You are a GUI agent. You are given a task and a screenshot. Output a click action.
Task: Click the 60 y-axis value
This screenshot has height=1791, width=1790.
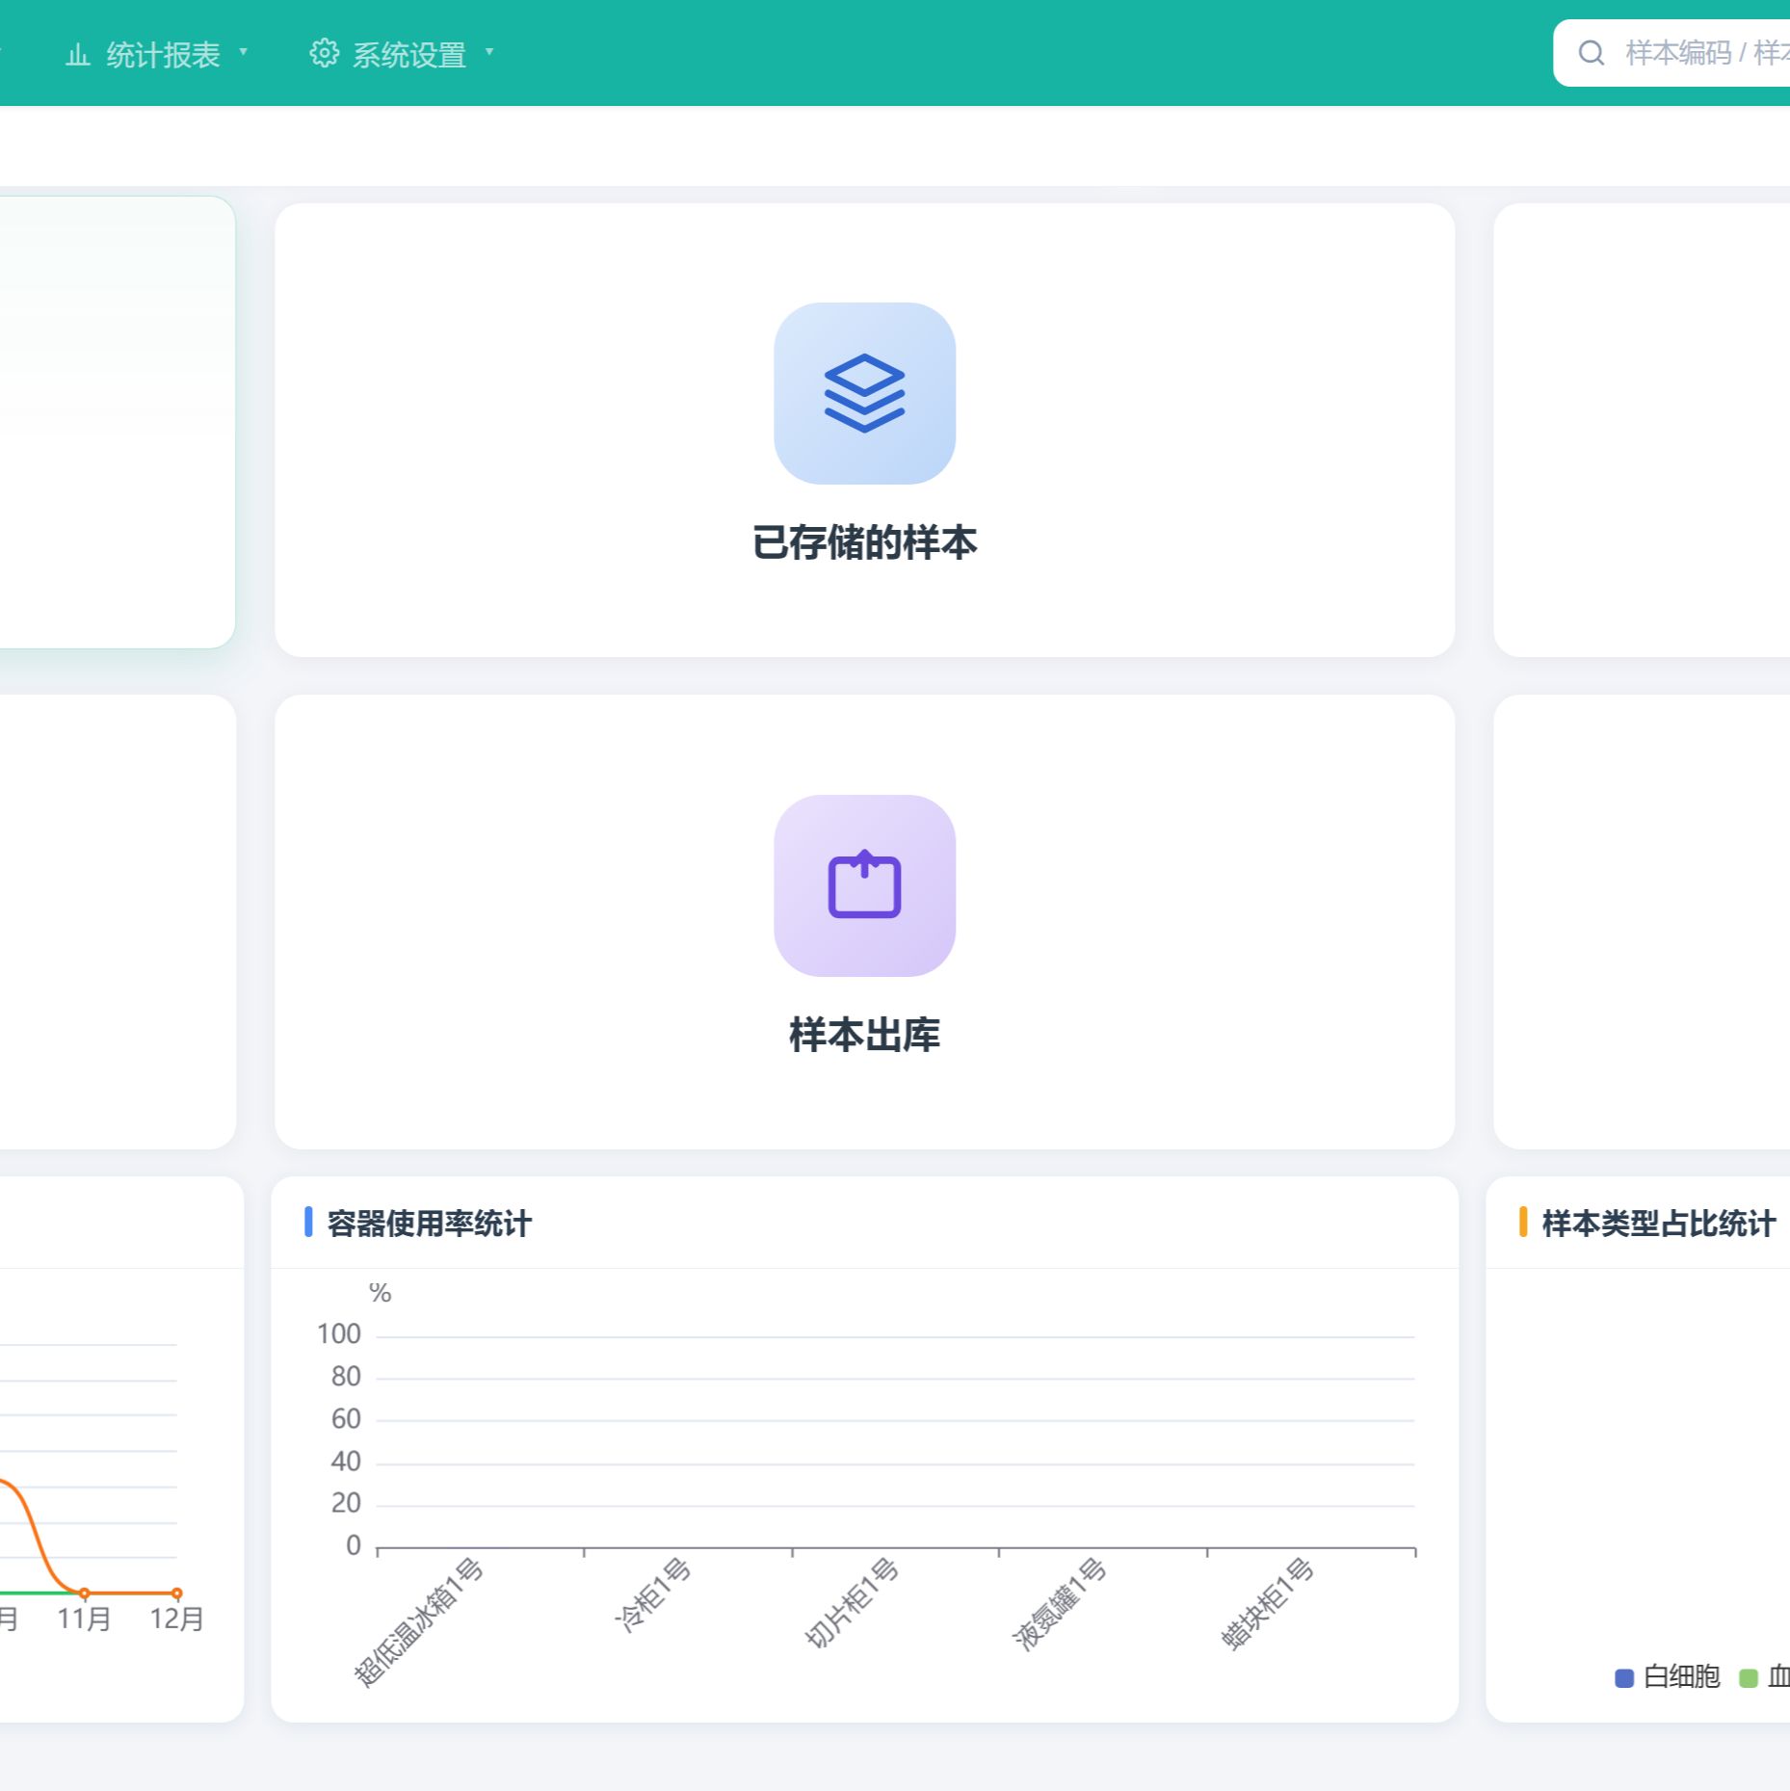click(346, 1419)
